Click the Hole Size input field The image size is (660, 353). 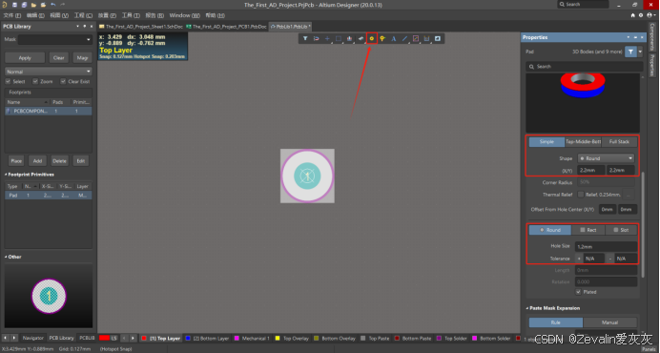click(x=606, y=246)
